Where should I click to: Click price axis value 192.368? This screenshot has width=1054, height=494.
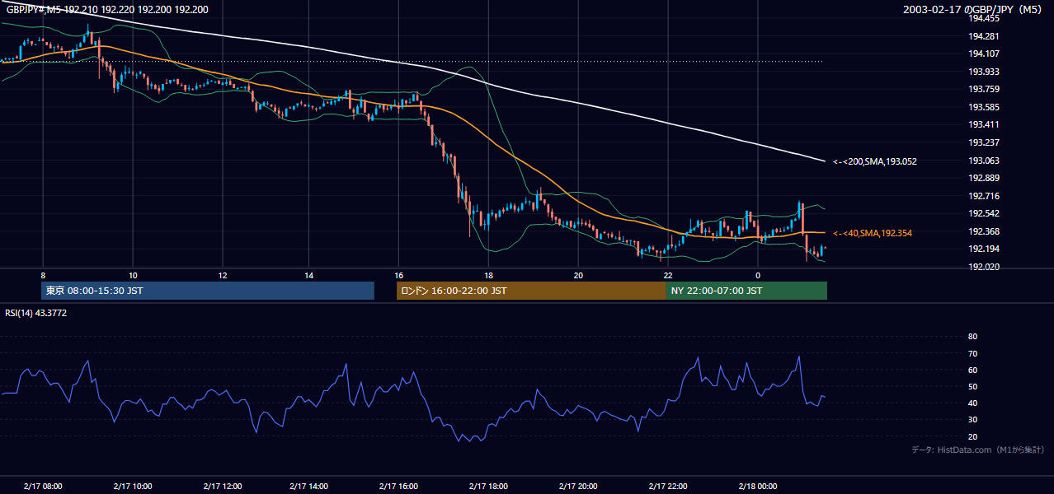pos(984,231)
